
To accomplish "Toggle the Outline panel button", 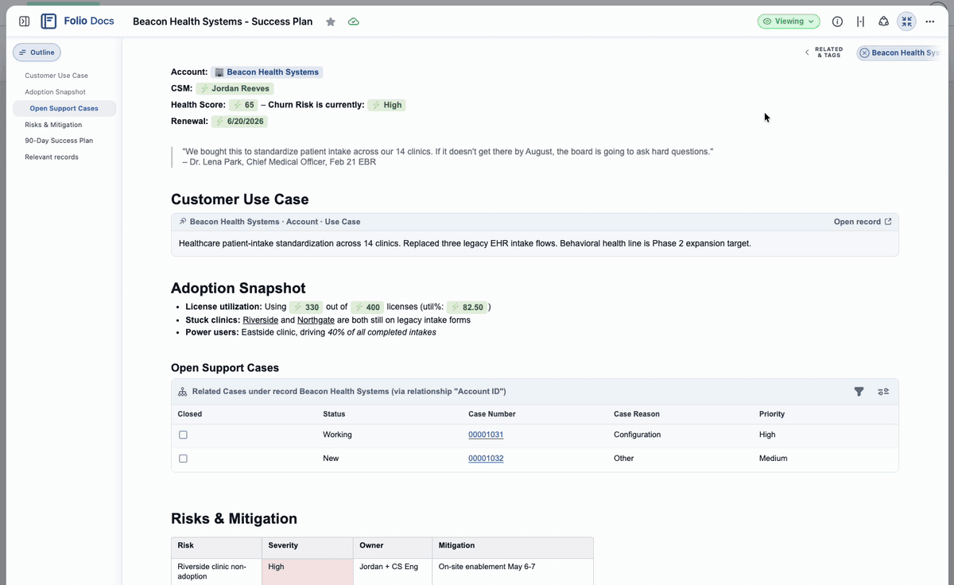I will pyautogui.click(x=37, y=52).
